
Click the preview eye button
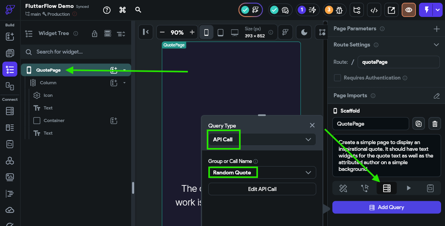(409, 10)
